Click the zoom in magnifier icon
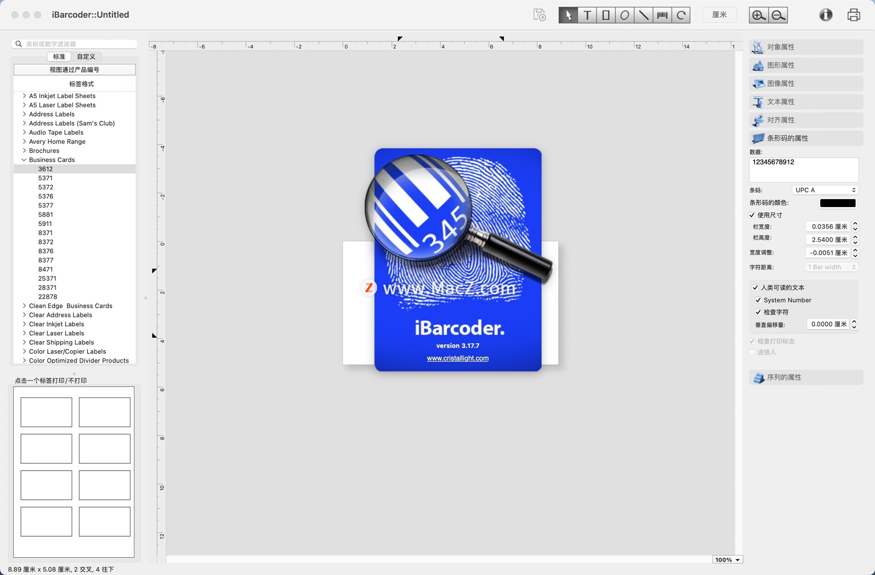Viewport: 875px width, 575px height. coord(758,15)
